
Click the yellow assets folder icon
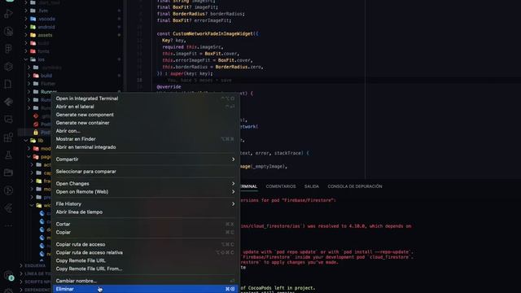coord(33,35)
